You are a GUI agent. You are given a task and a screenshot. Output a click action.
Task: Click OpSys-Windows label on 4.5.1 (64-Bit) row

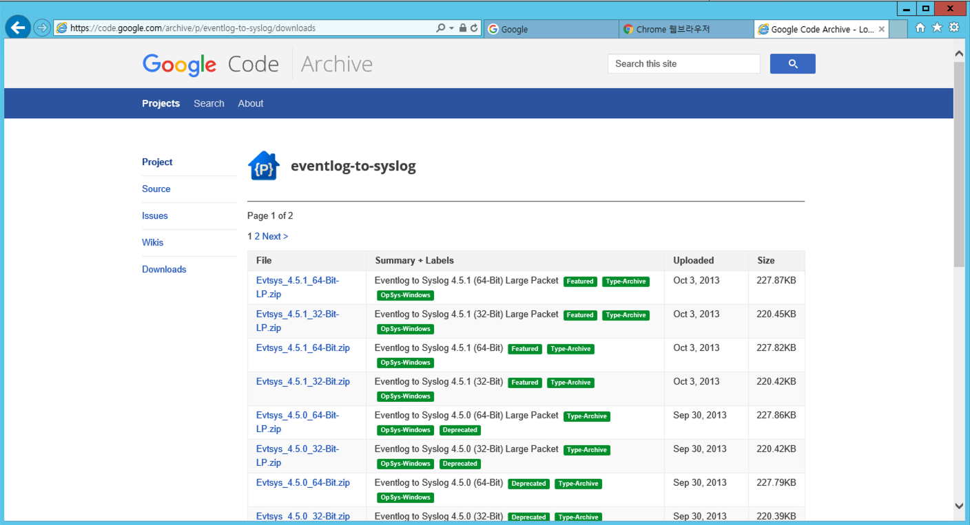click(405, 363)
